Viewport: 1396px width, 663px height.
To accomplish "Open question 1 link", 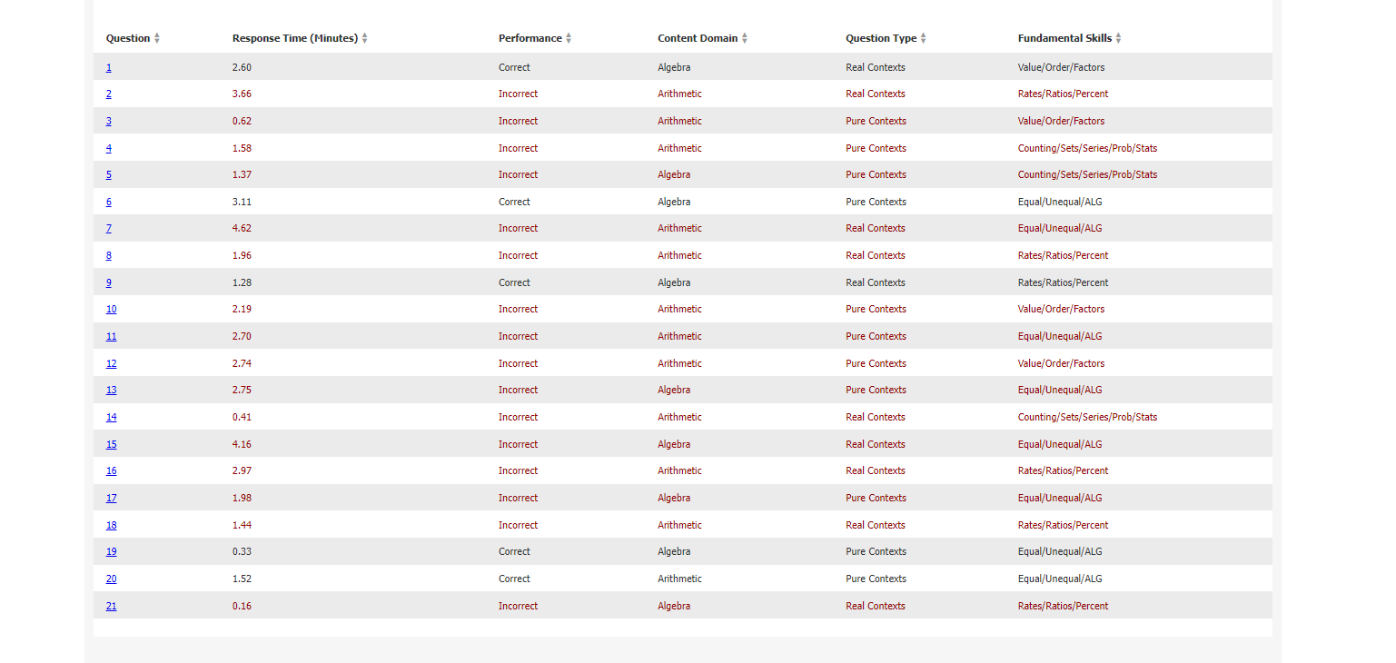I will [x=109, y=67].
